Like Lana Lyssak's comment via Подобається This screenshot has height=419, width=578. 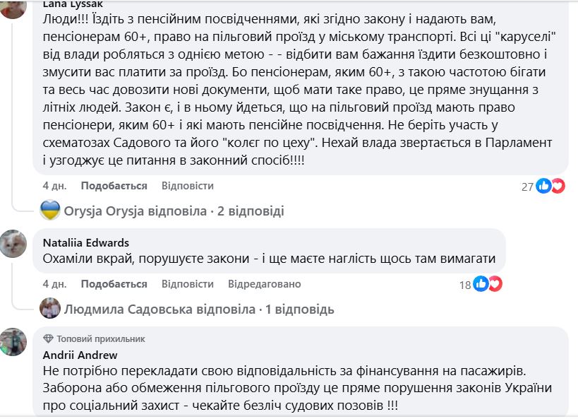pos(114,186)
